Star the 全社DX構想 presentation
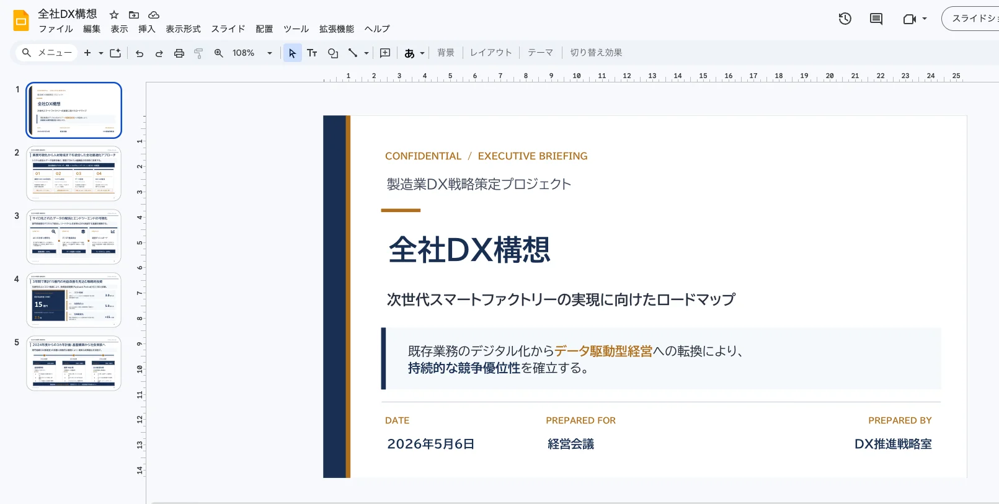This screenshot has width=999, height=504. click(x=114, y=14)
